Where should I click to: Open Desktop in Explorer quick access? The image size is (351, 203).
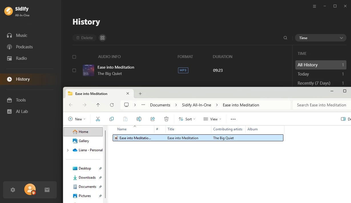click(x=85, y=168)
